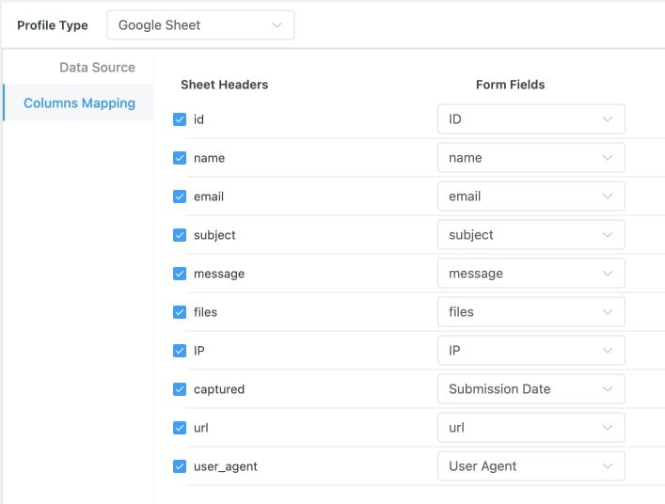Viewport: 665px width, 504px height.
Task: Click the message header label text
Action: (x=219, y=274)
